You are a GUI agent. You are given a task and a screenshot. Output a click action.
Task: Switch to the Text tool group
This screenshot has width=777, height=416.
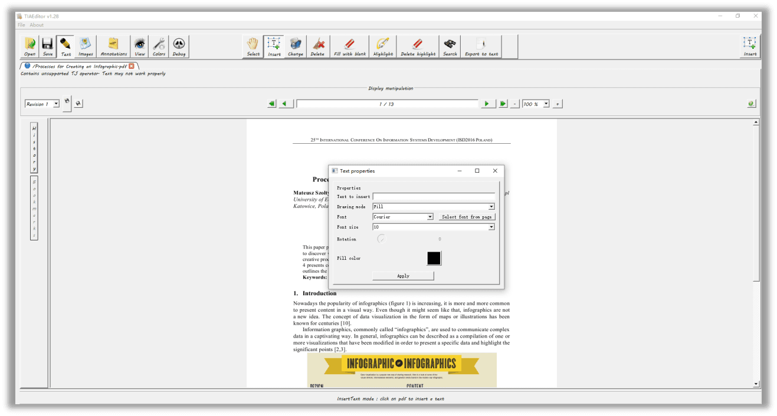(x=65, y=47)
